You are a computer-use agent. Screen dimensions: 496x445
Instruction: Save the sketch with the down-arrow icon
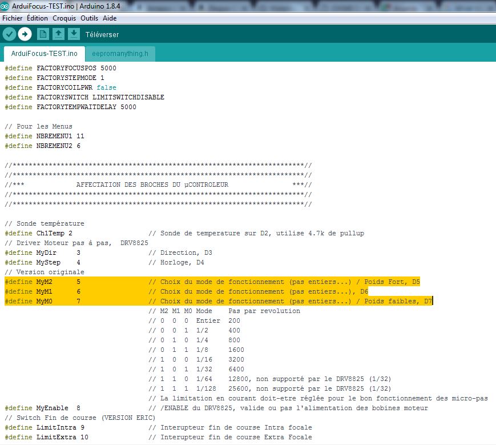point(74,34)
